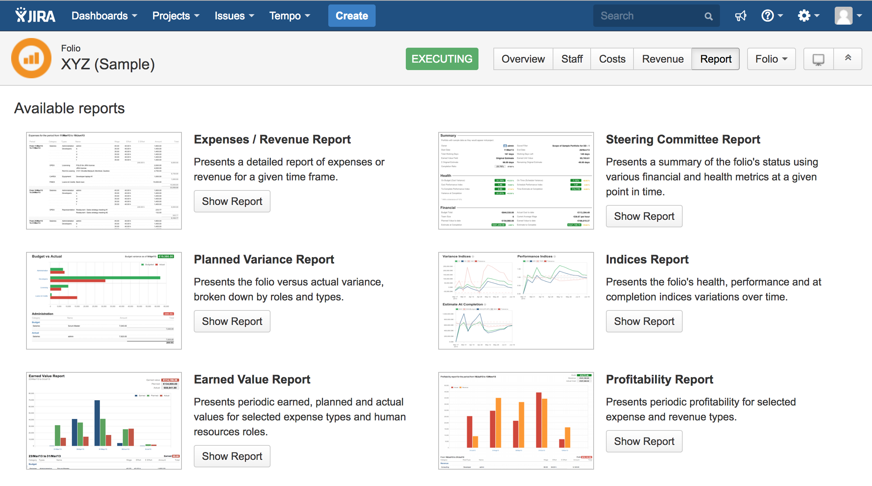
Task: Click the user avatar icon
Action: coord(844,16)
